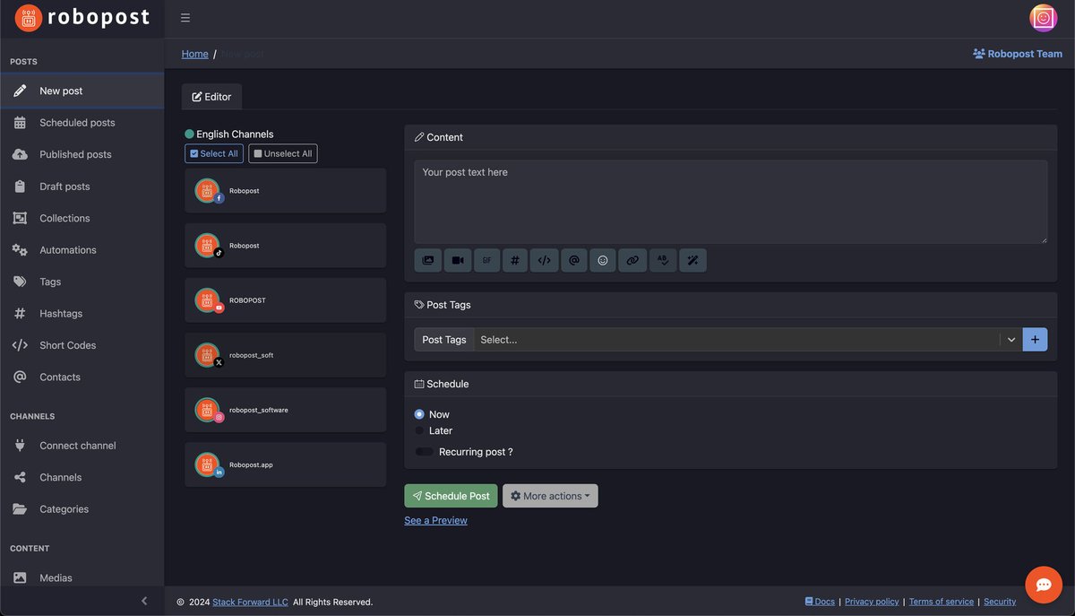Open Scheduled posts in the sidebar
Viewport: 1075px width, 616px height.
(77, 122)
